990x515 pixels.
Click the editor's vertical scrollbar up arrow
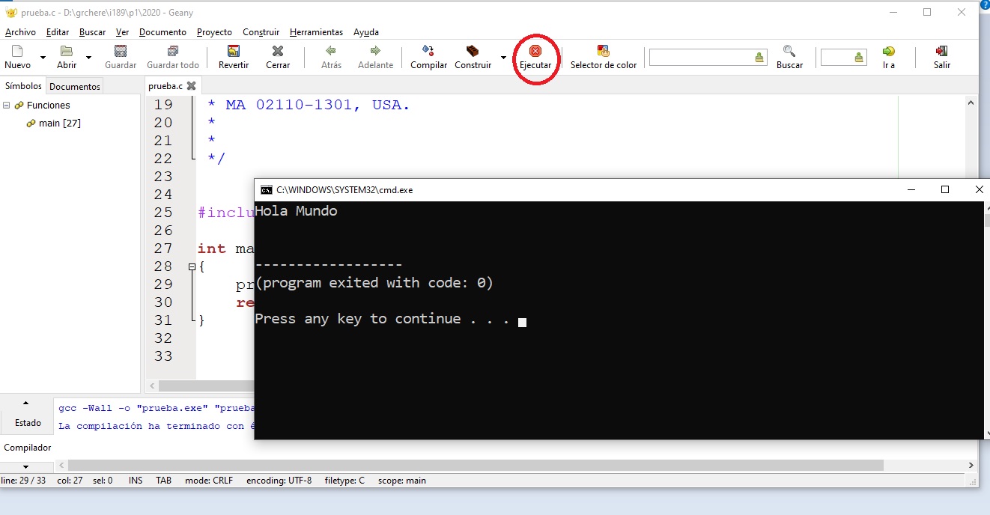971,103
